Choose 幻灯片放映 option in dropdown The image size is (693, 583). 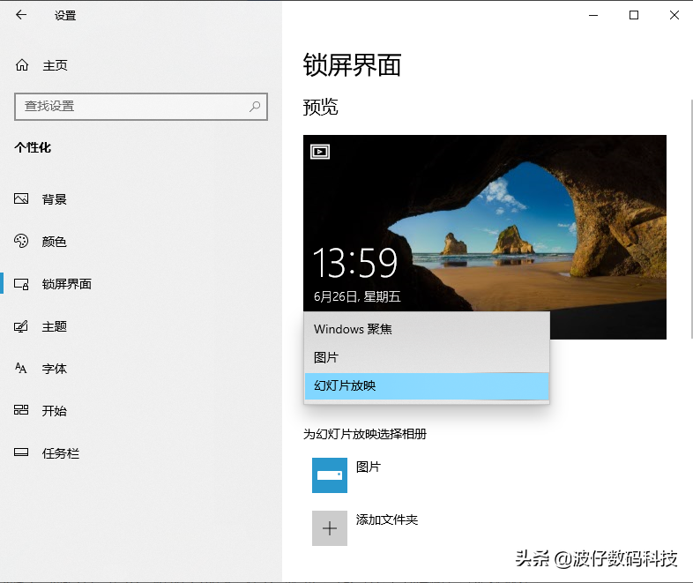pos(427,385)
